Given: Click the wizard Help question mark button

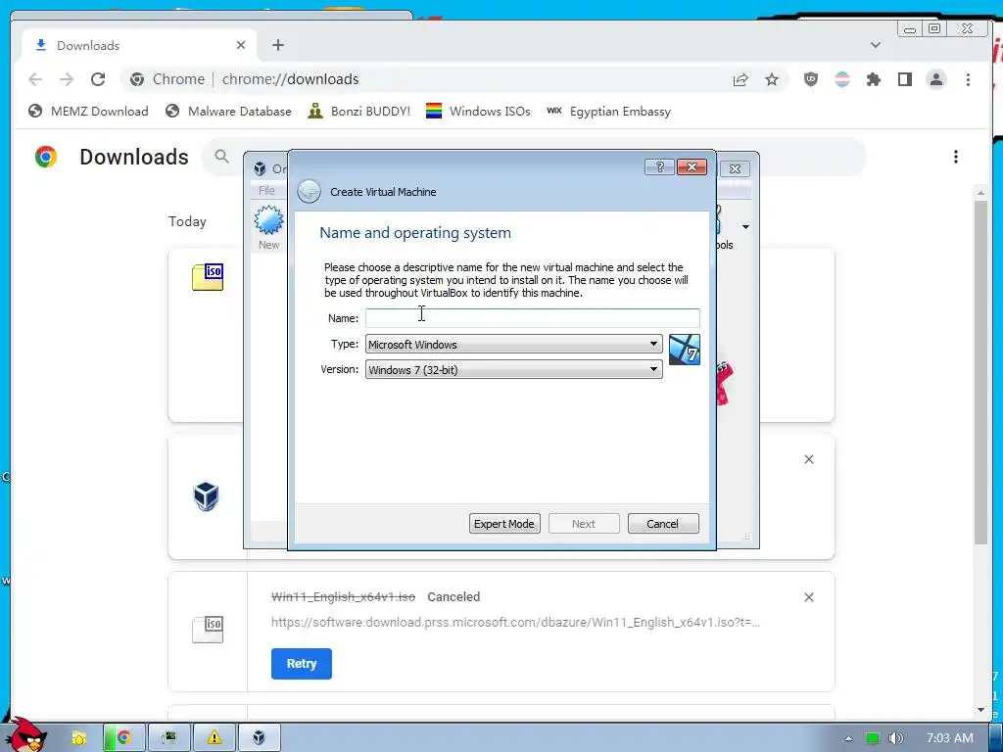Looking at the screenshot, I should click(x=659, y=167).
